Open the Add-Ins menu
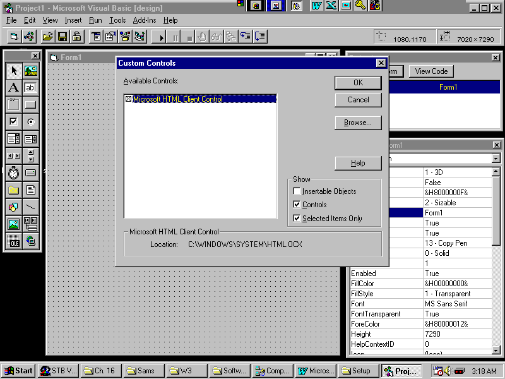Screen dimensions: 505x379 (x=144, y=20)
